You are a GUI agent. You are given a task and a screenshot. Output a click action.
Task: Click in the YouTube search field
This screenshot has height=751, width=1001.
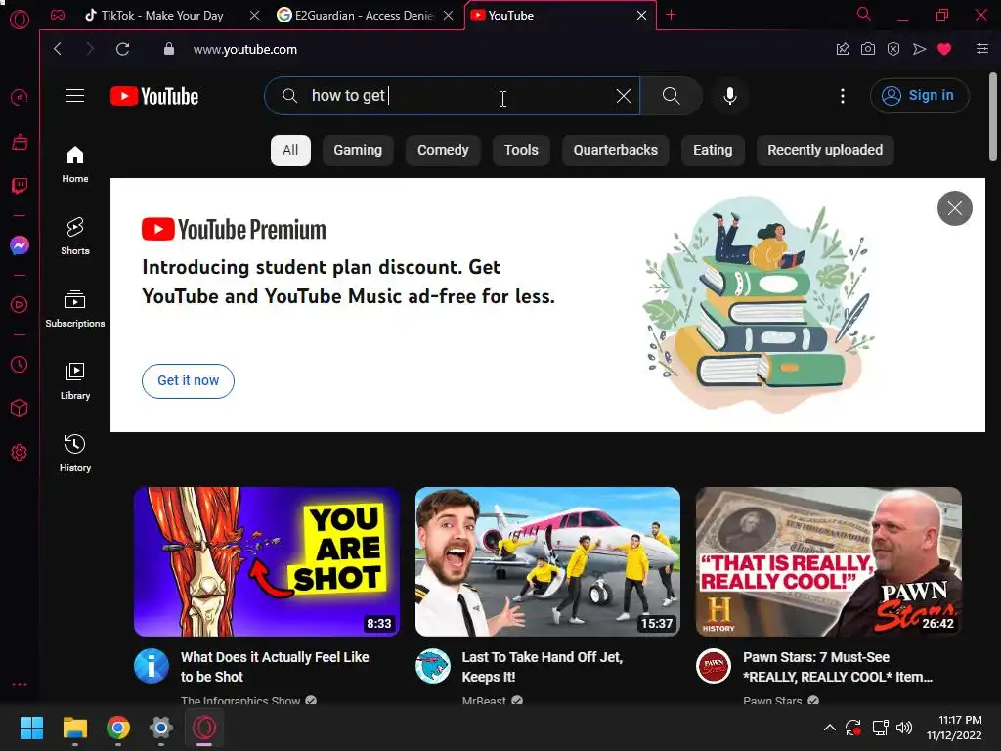point(452,96)
